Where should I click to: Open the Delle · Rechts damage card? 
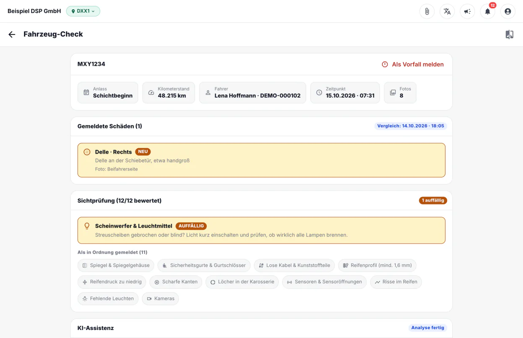click(x=261, y=160)
